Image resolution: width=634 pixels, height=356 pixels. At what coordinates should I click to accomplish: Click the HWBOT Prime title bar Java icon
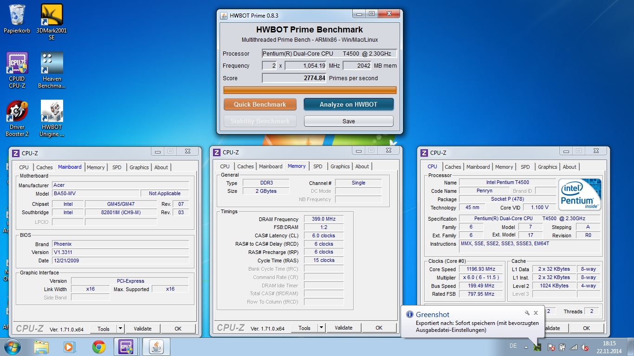[223, 15]
